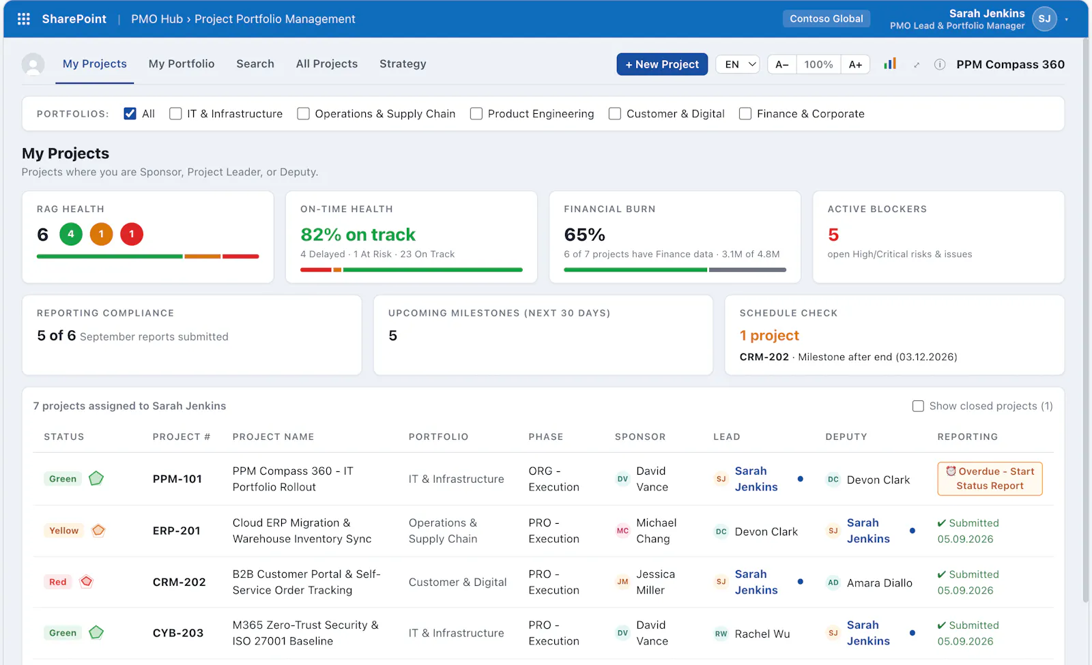Click the green pentagon status icon for CYB-203
Image resolution: width=1092 pixels, height=665 pixels.
[96, 632]
